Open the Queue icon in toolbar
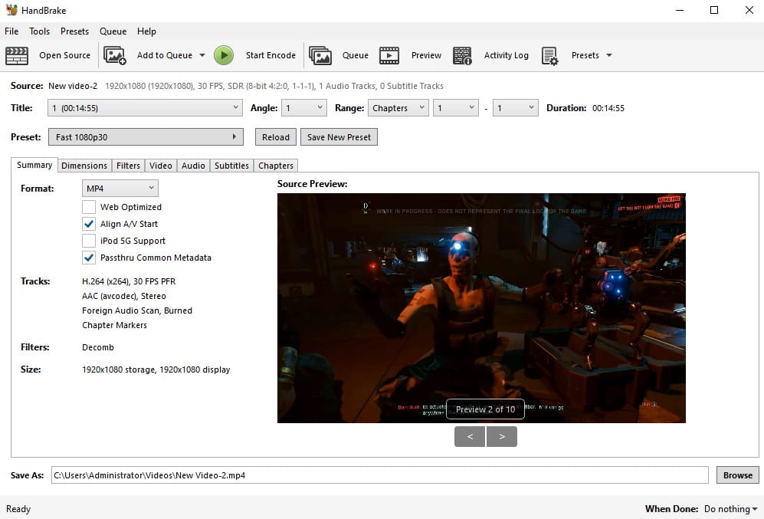The width and height of the screenshot is (764, 519). (x=320, y=55)
